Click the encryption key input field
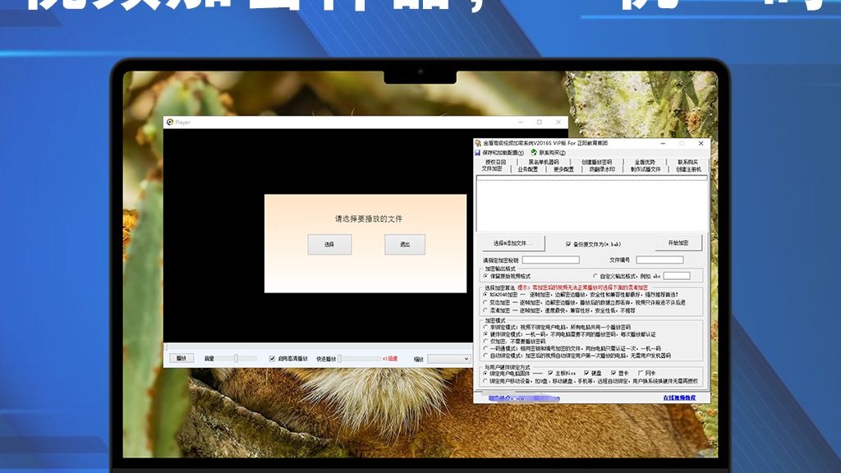The width and height of the screenshot is (841, 473). (551, 259)
